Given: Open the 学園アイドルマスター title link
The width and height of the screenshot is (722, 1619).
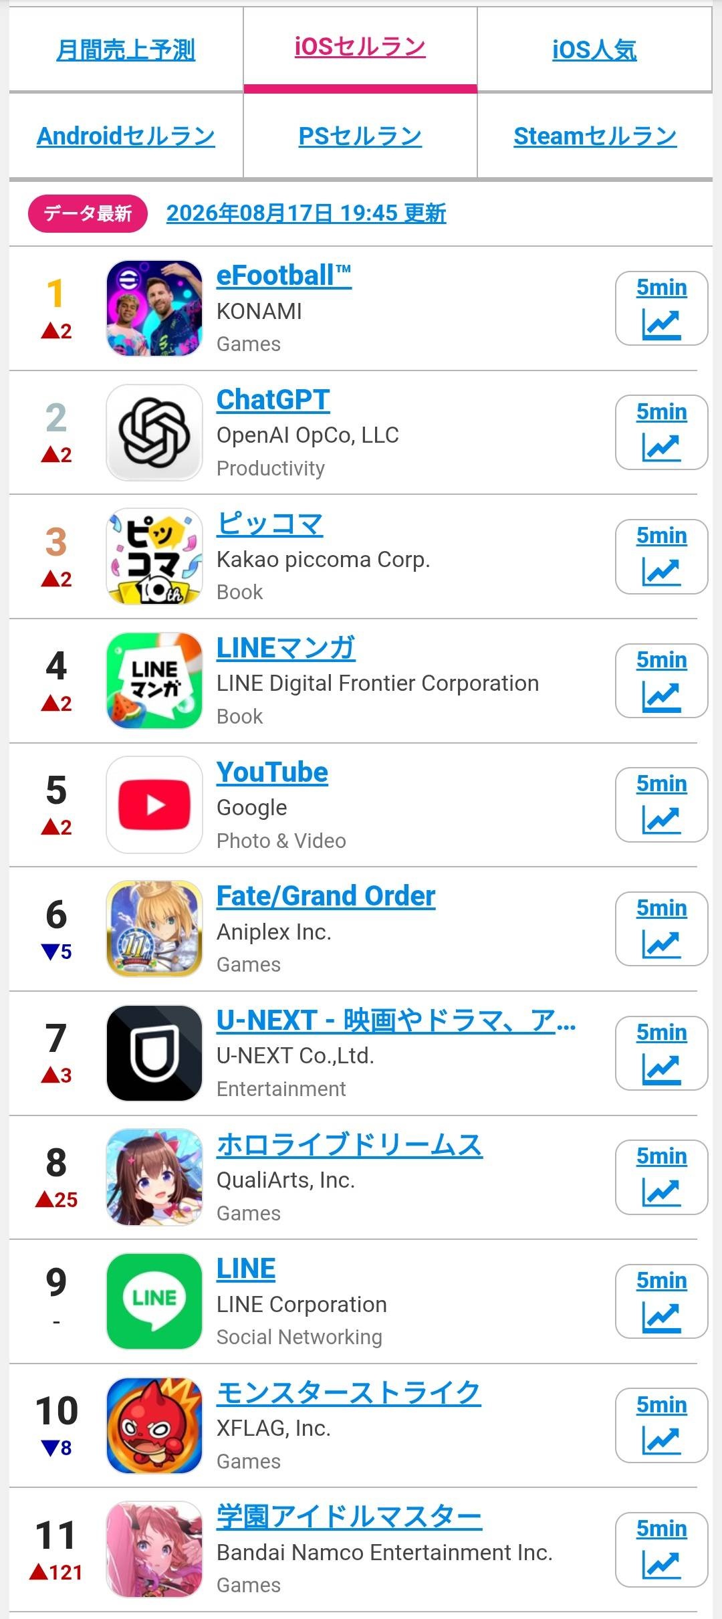Looking at the screenshot, I should (349, 1517).
